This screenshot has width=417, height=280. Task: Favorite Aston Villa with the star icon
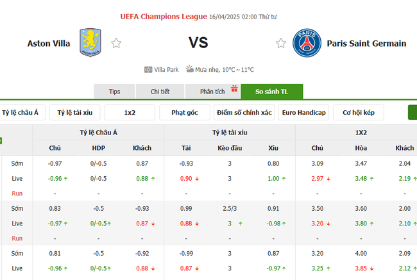coord(116,44)
